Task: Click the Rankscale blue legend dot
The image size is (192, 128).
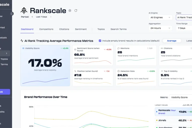Action: click(157, 112)
